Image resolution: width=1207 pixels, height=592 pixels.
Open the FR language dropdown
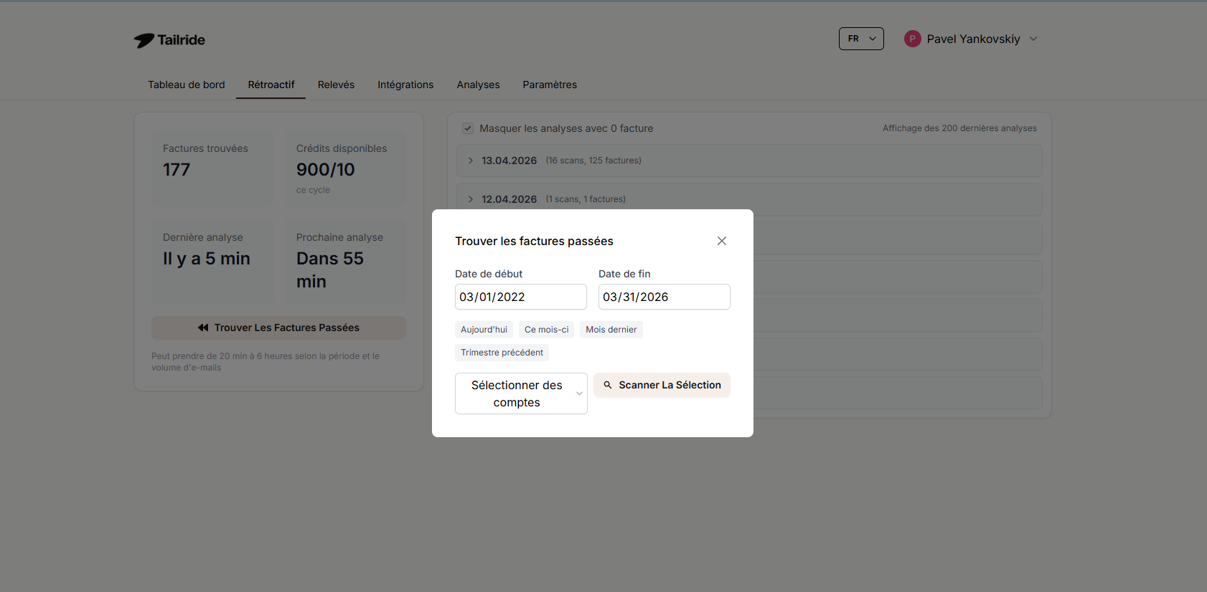pyautogui.click(x=861, y=39)
